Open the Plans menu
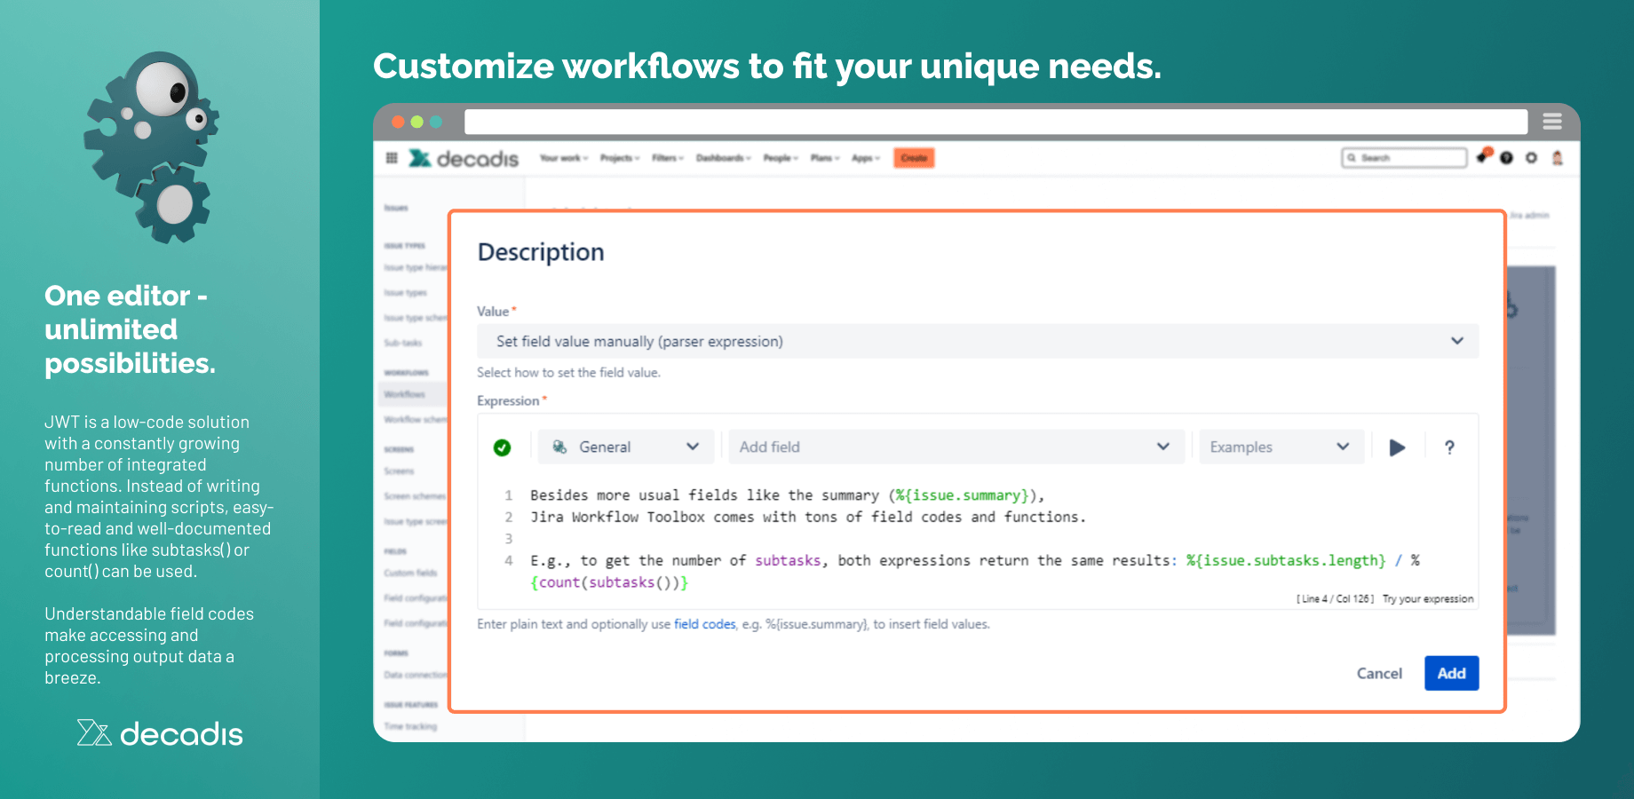 point(825,158)
